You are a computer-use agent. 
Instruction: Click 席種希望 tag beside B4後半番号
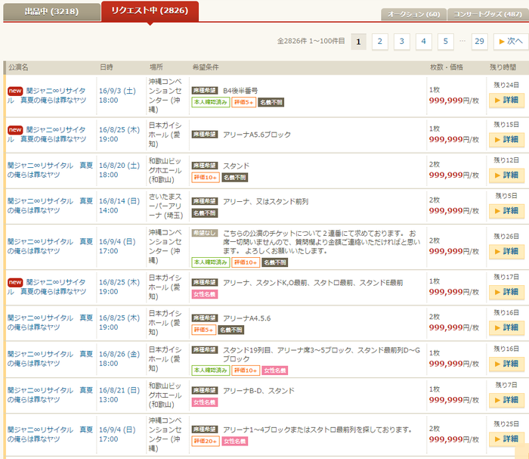coord(205,91)
